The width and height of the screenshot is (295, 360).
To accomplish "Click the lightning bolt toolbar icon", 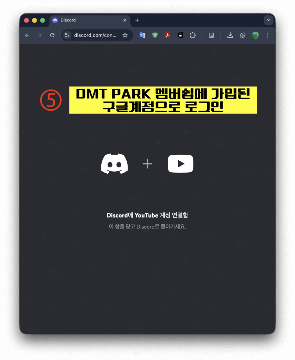I will point(243,35).
